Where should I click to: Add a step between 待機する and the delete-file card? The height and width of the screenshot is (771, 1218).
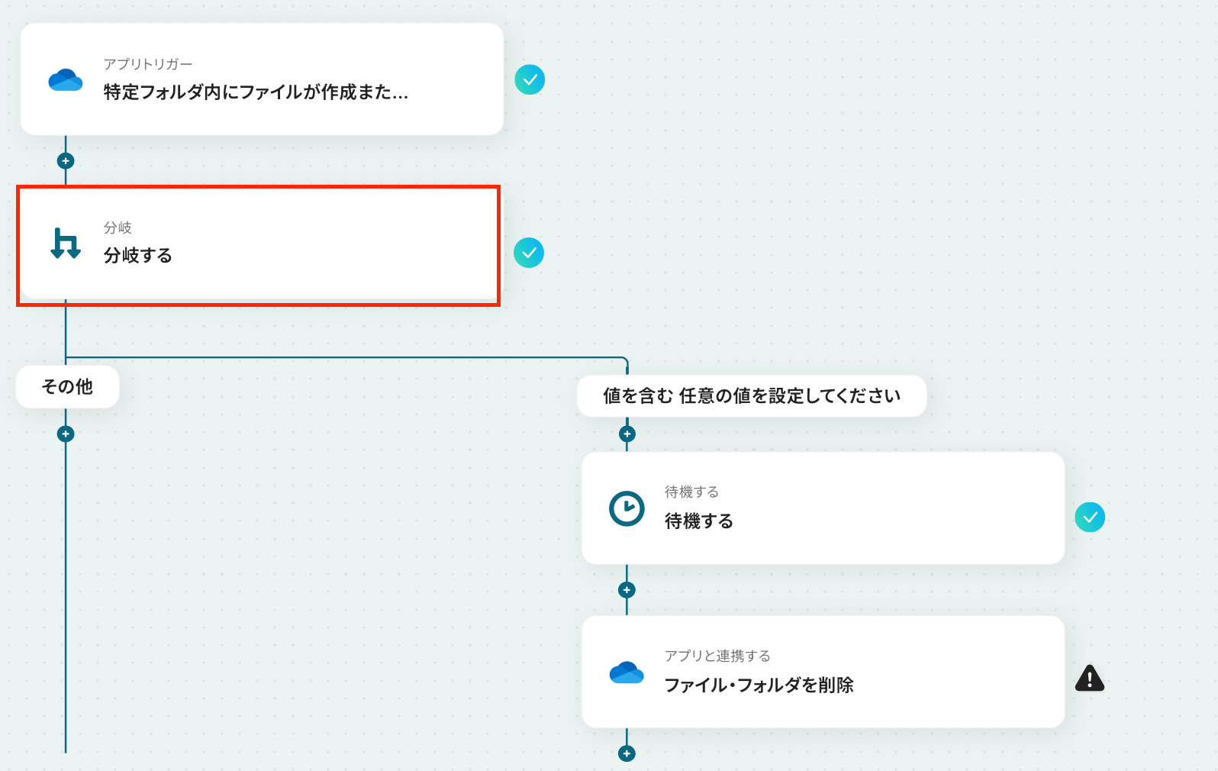click(627, 590)
